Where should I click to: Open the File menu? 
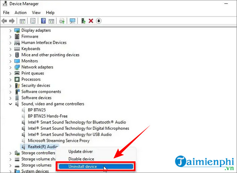(6, 12)
